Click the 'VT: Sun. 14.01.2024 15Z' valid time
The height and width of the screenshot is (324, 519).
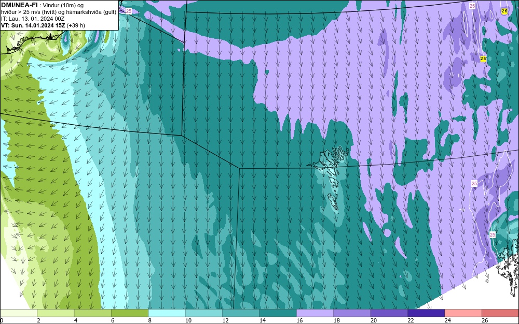pyautogui.click(x=33, y=25)
